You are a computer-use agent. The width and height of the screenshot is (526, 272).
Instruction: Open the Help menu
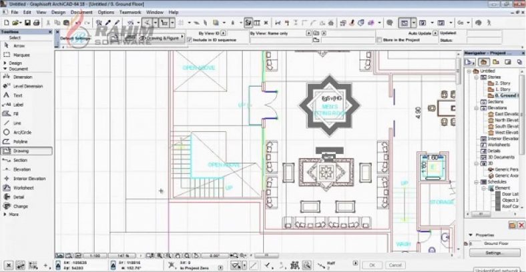174,12
